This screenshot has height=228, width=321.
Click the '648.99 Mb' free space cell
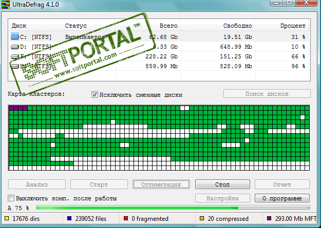click(236, 47)
